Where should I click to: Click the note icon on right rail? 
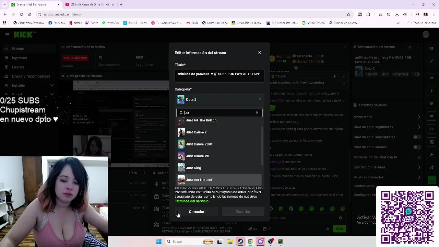pos(432,104)
